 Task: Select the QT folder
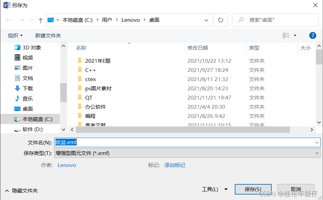(89, 98)
